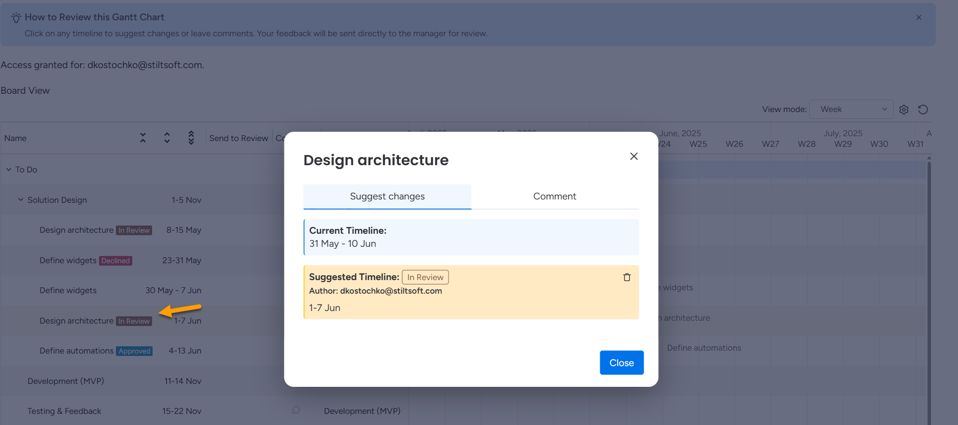Click the triple-chevron expand all icon
The image size is (958, 425).
(191, 138)
